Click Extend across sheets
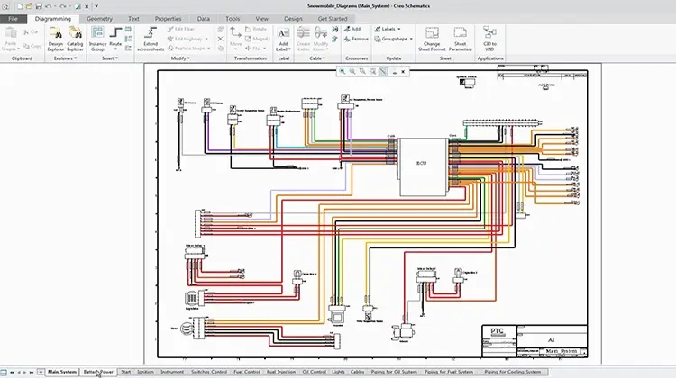 coord(151,40)
